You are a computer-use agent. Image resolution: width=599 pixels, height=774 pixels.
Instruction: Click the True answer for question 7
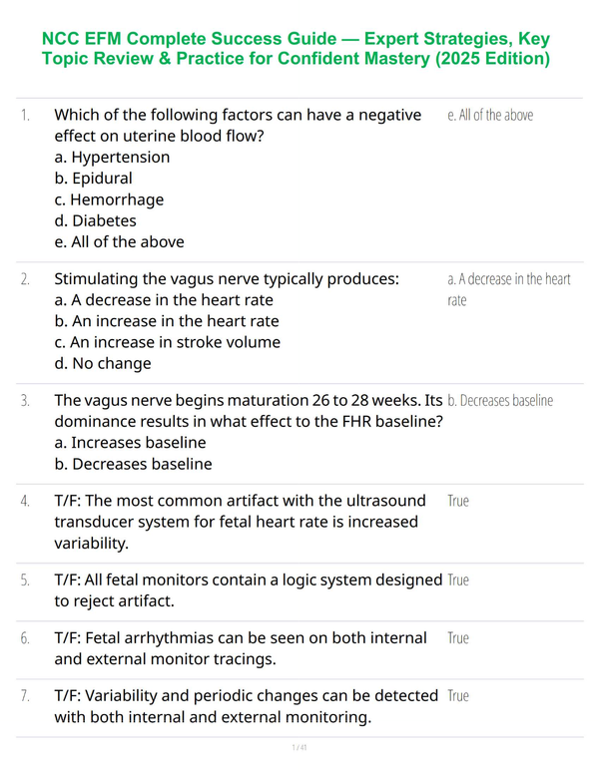click(458, 696)
